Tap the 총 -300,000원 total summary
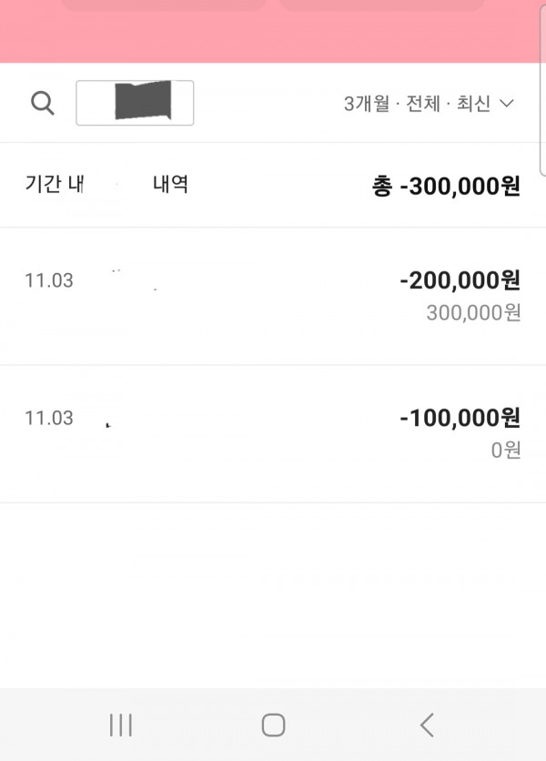The height and width of the screenshot is (761, 546). tap(446, 186)
